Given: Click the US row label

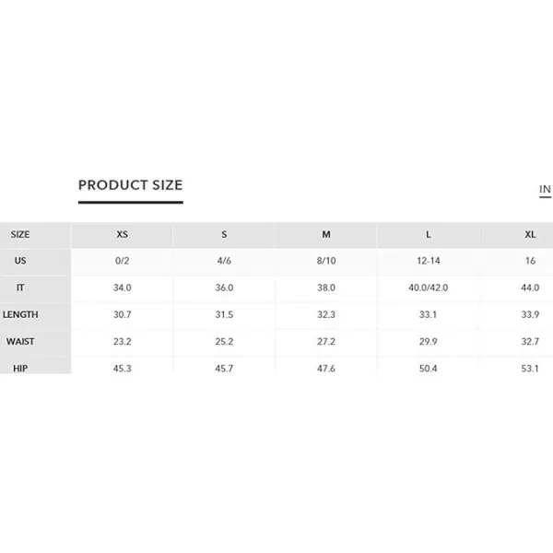Looking at the screenshot, I should (x=20, y=261).
